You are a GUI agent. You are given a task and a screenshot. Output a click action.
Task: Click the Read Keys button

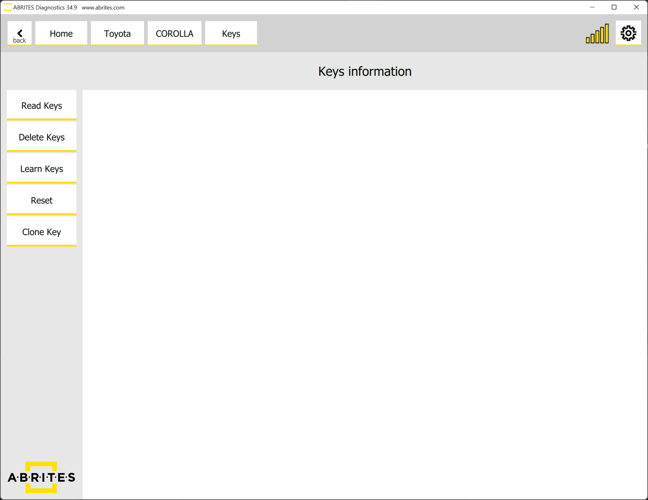[42, 105]
